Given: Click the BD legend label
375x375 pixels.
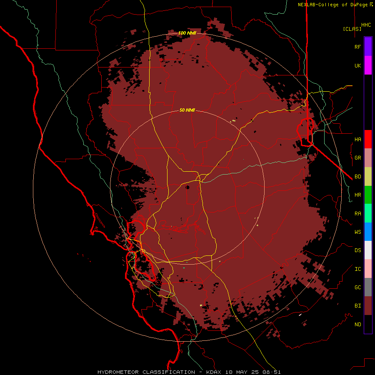Looking at the screenshot, I should [x=357, y=177].
